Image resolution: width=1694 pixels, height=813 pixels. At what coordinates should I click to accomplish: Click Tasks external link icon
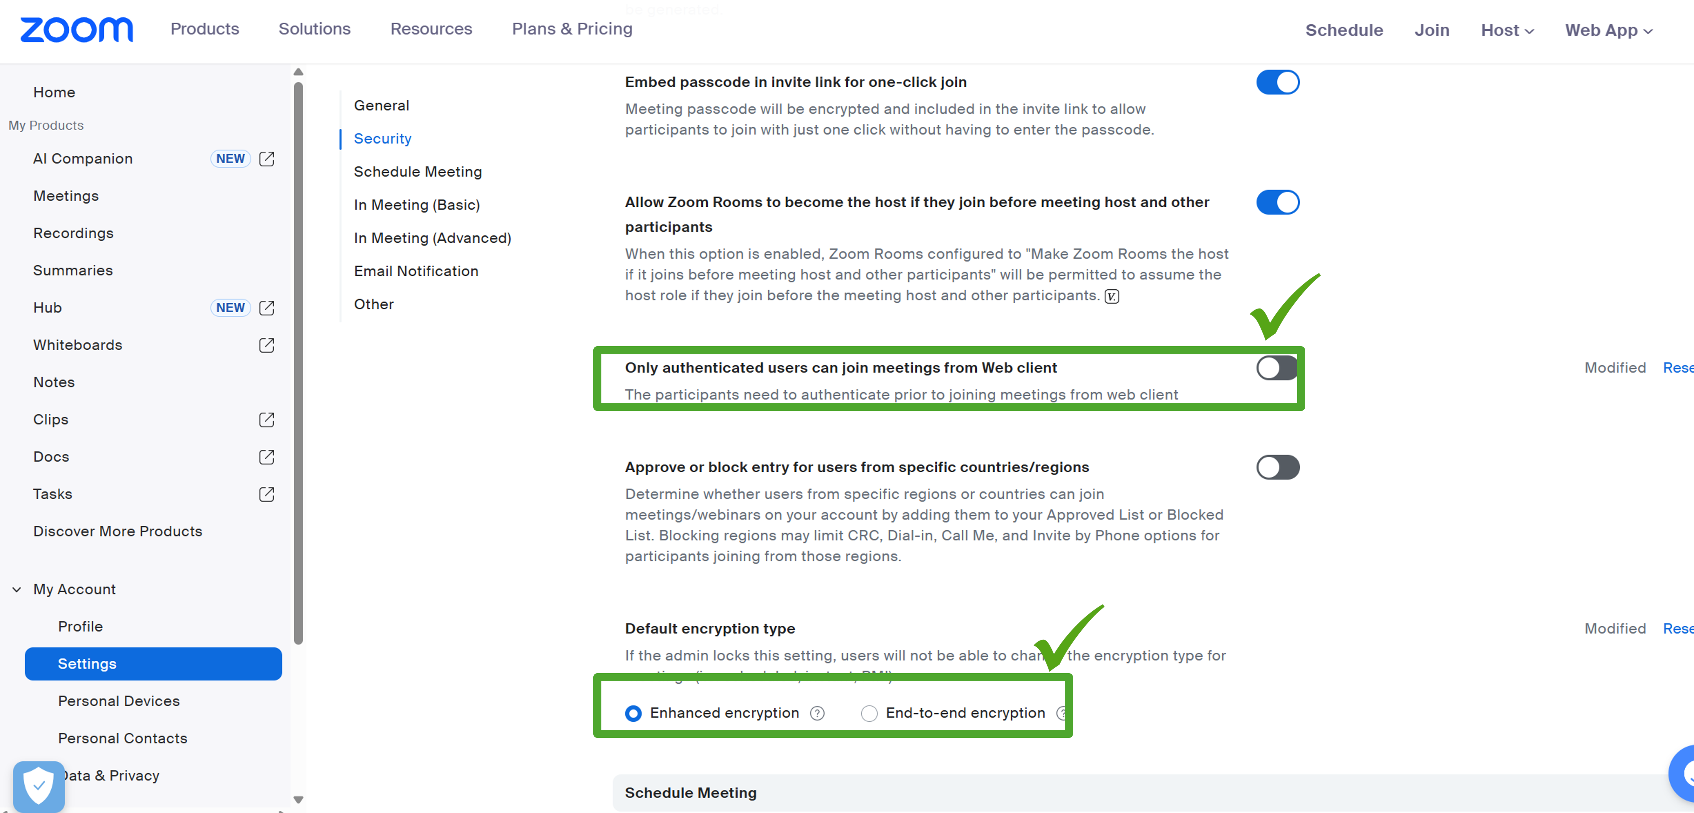(x=266, y=494)
